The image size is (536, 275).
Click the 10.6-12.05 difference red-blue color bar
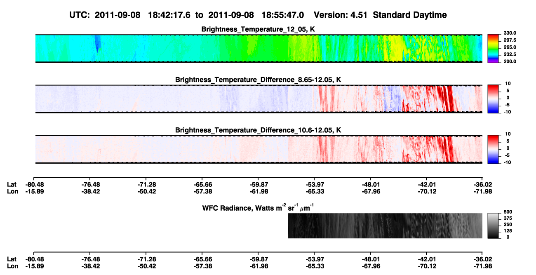click(x=493, y=149)
